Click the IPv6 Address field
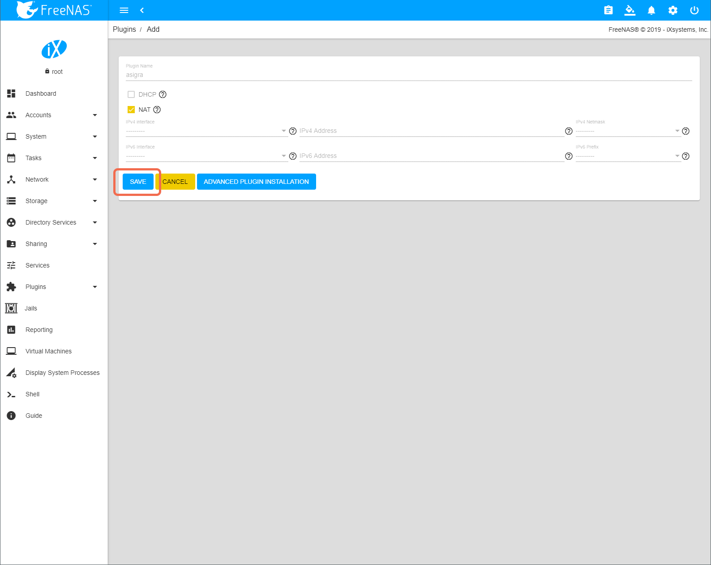 [x=432, y=156]
